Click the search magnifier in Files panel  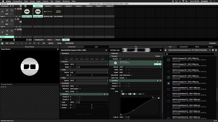(x=167, y=54)
